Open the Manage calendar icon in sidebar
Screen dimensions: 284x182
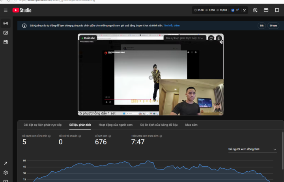click(6, 42)
